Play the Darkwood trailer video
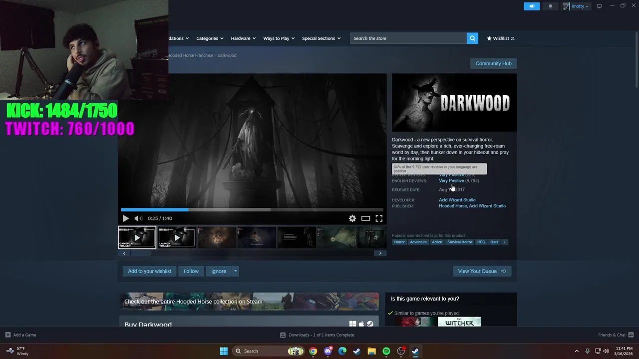Image resolution: width=639 pixels, height=359 pixels. point(125,218)
